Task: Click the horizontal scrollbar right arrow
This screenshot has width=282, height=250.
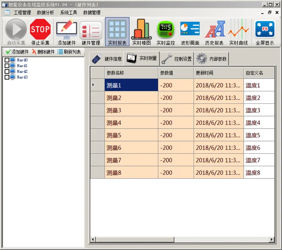Action: pos(271,239)
